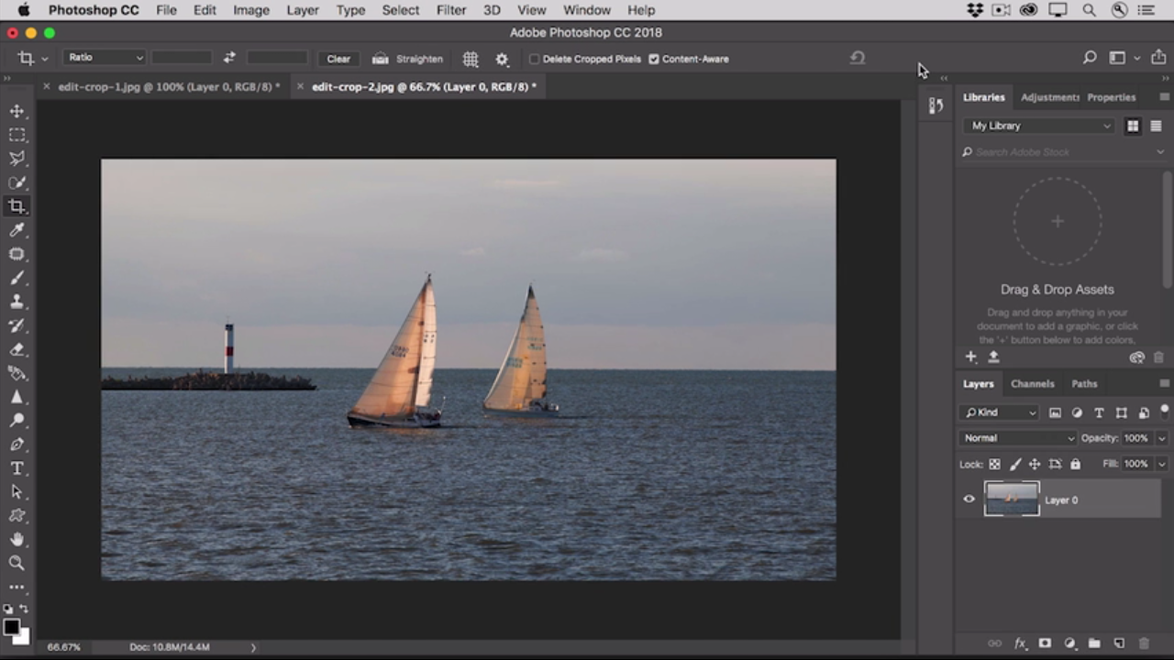Switch to the Channels tab
The image size is (1174, 660).
[x=1032, y=384]
